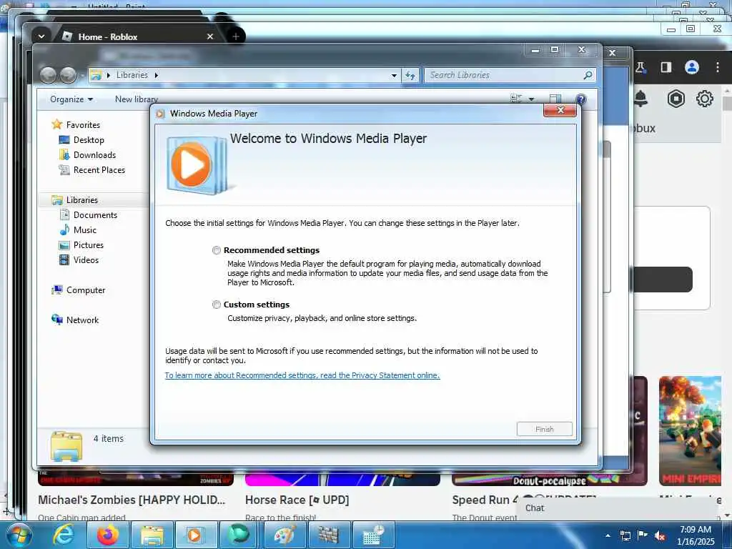The image size is (732, 549).
Task: Click the search magnifier icon in Explorer
Action: (588, 75)
